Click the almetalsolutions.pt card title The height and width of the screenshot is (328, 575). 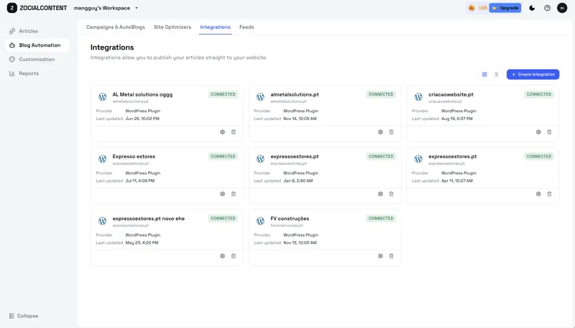[x=295, y=95]
